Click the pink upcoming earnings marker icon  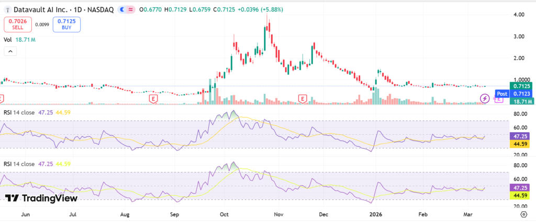498,99
